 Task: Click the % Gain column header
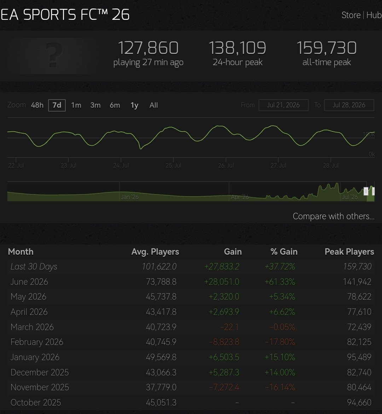tap(284, 251)
